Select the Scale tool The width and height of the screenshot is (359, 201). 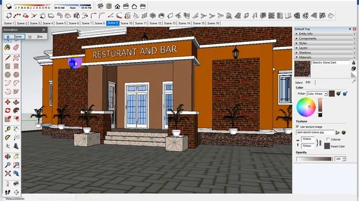pyautogui.click(x=7, y=119)
